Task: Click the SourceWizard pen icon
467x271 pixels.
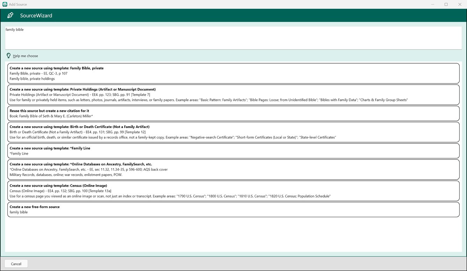Action: point(10,15)
